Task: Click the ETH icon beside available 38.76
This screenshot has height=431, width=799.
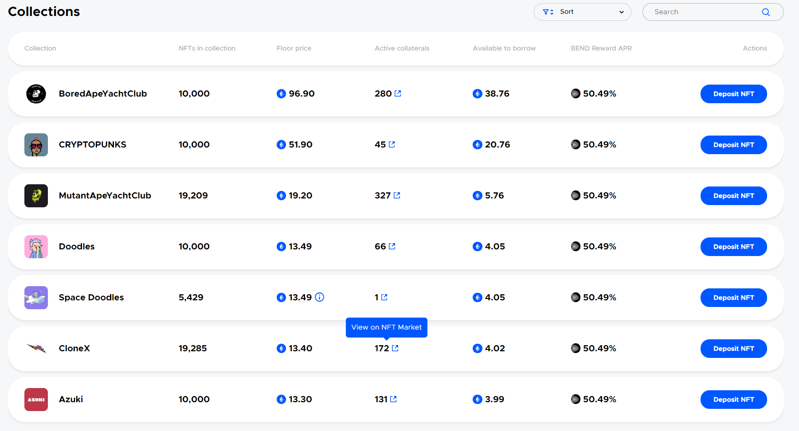Action: coord(478,93)
